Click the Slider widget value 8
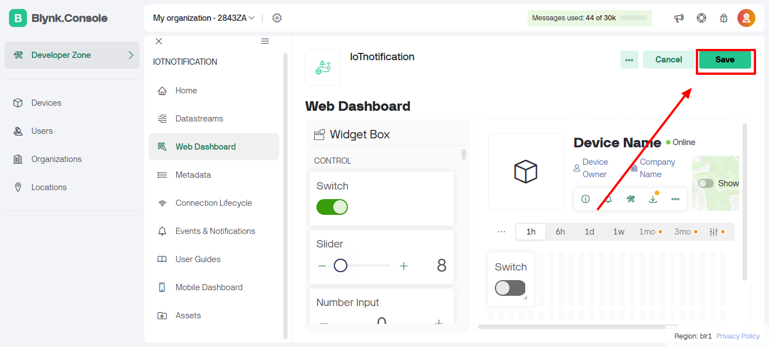The height and width of the screenshot is (347, 769). tap(442, 265)
